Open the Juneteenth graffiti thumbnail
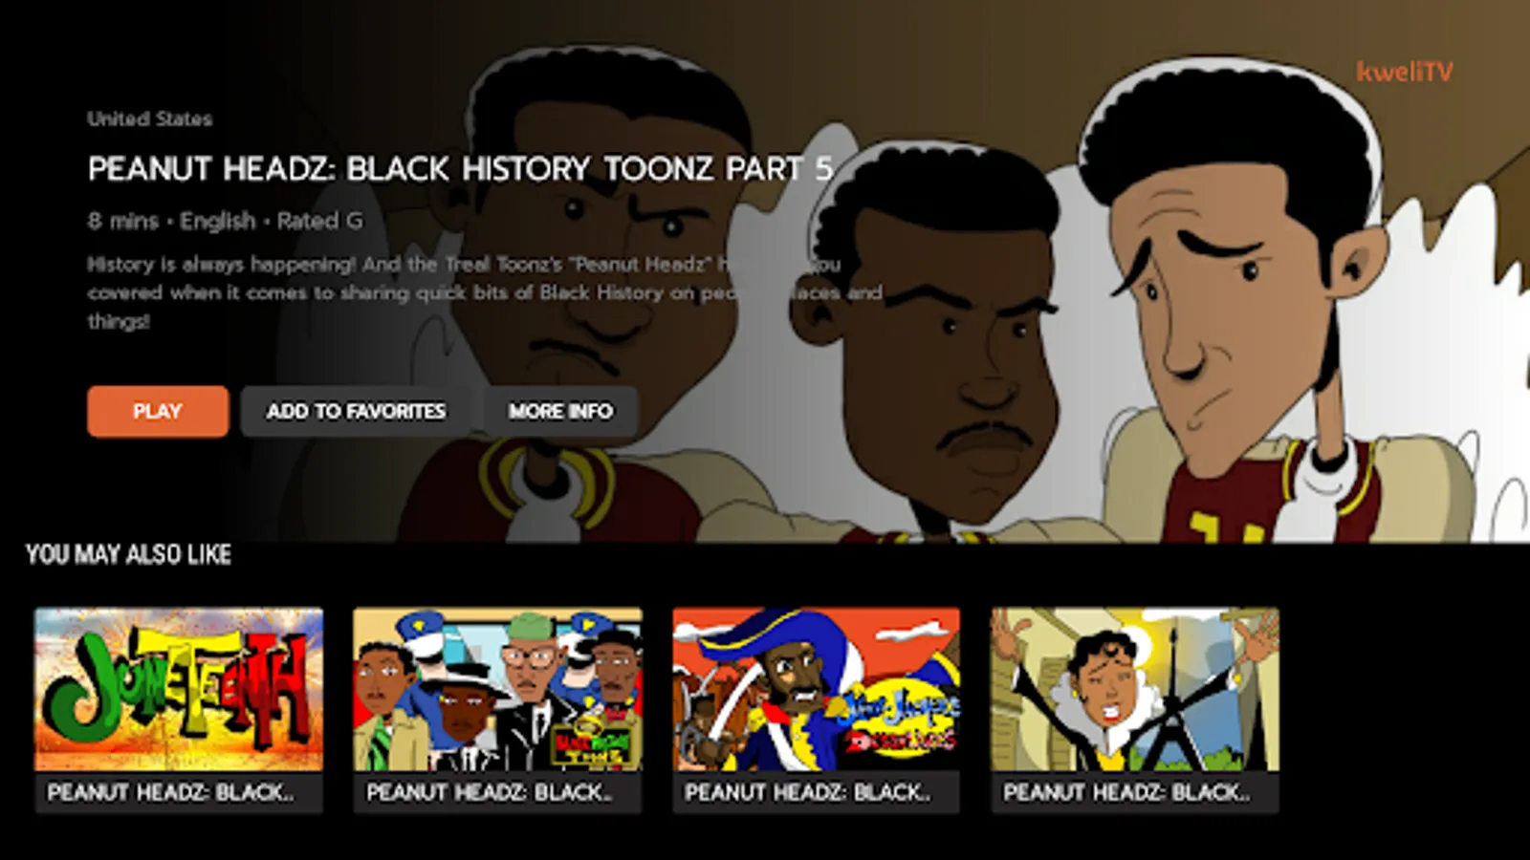Screen dimensions: 1530x860 (x=179, y=689)
